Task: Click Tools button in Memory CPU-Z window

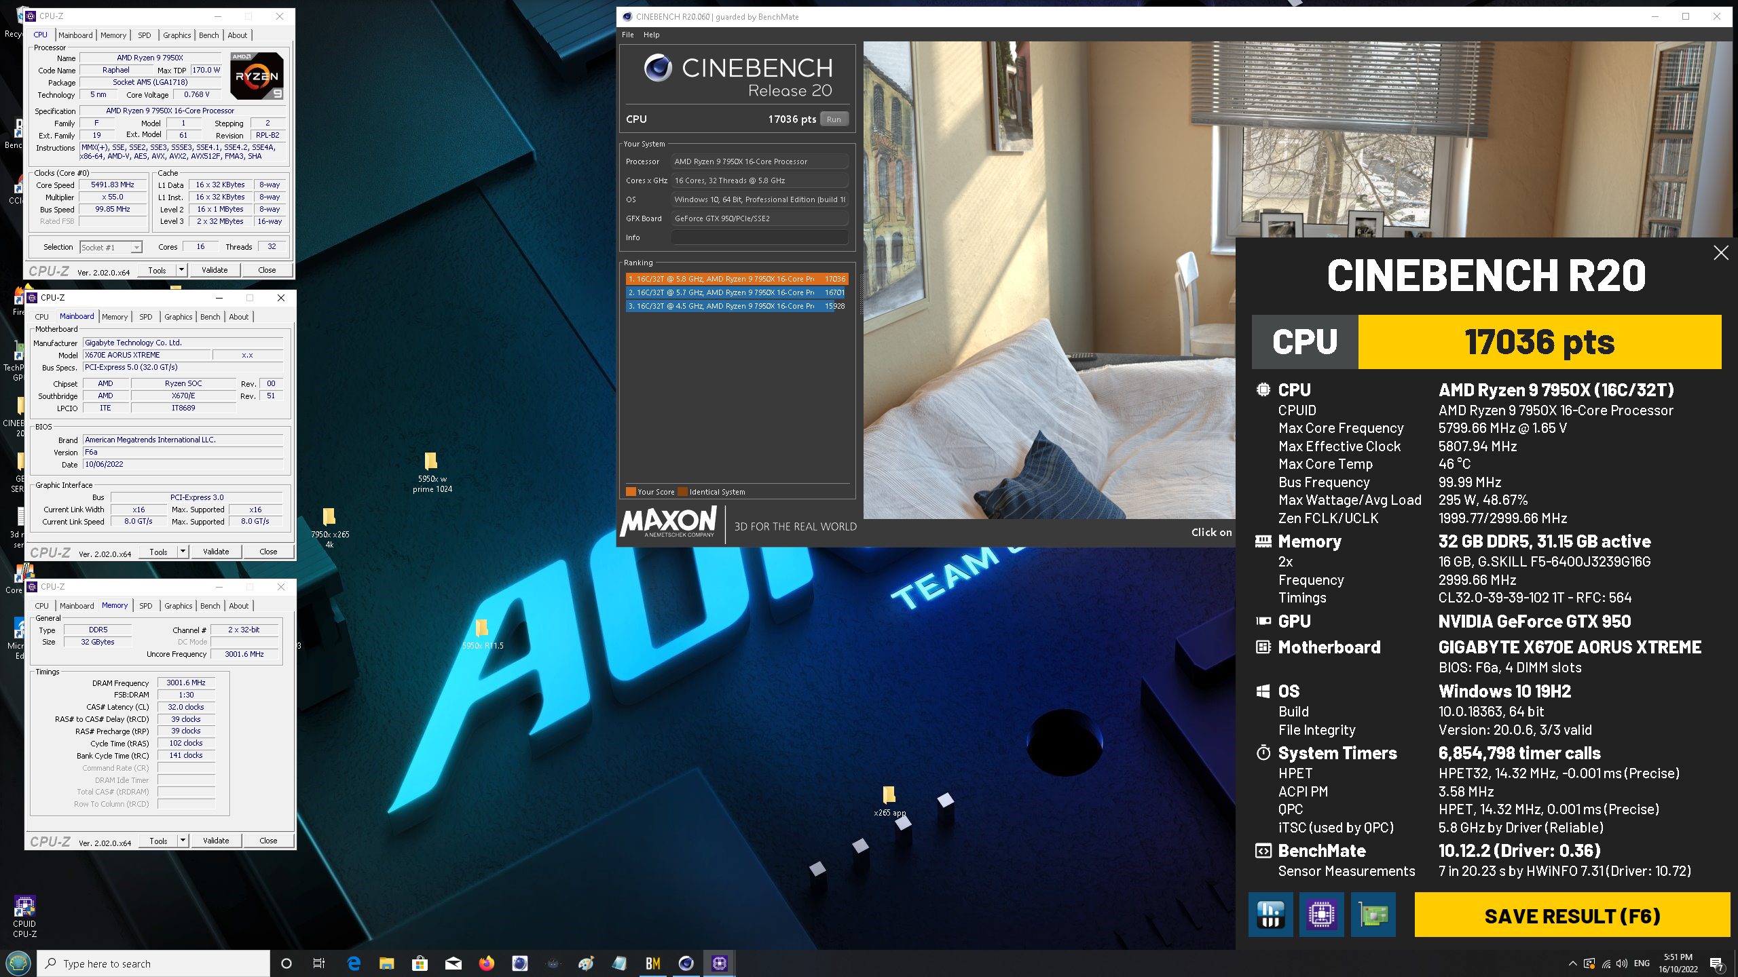Action: tap(158, 841)
